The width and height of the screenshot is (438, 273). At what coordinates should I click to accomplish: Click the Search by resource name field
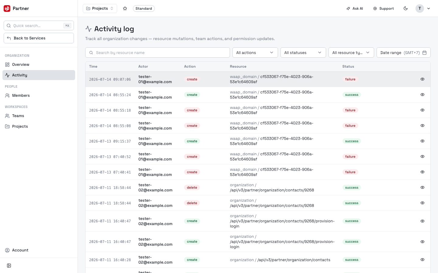point(158,52)
